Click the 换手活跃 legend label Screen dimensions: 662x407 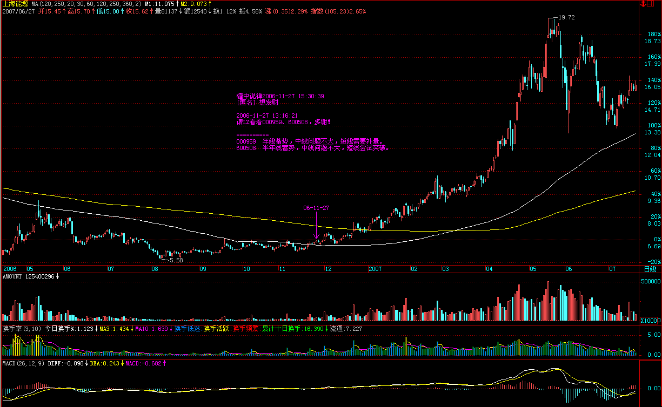coord(216,328)
